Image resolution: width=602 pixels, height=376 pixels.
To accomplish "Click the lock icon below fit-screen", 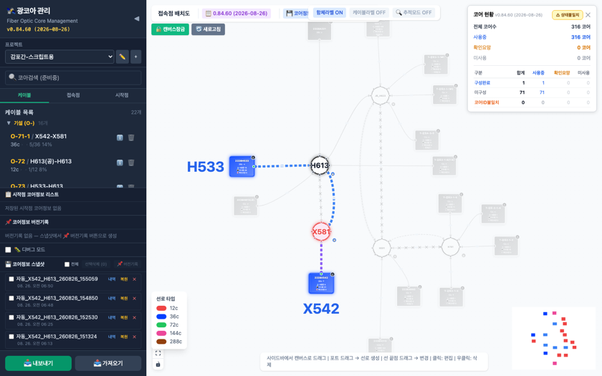I will click(158, 364).
